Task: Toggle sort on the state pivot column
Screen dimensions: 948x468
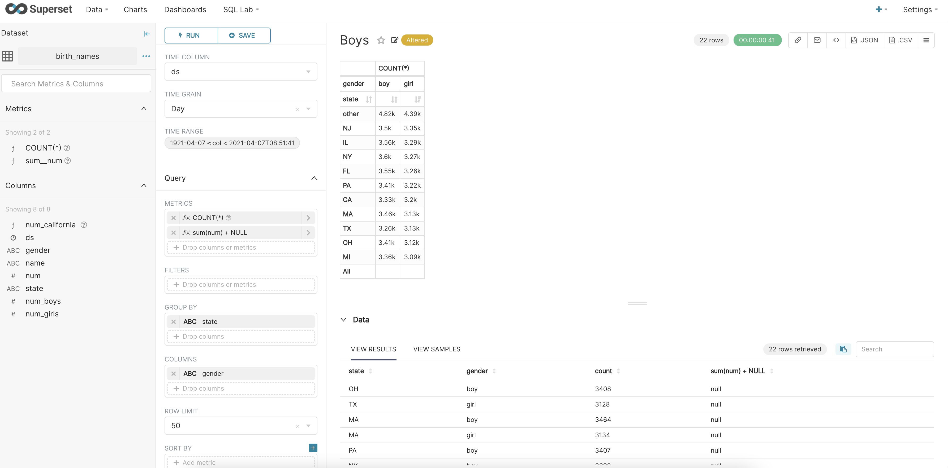Action: click(x=369, y=99)
